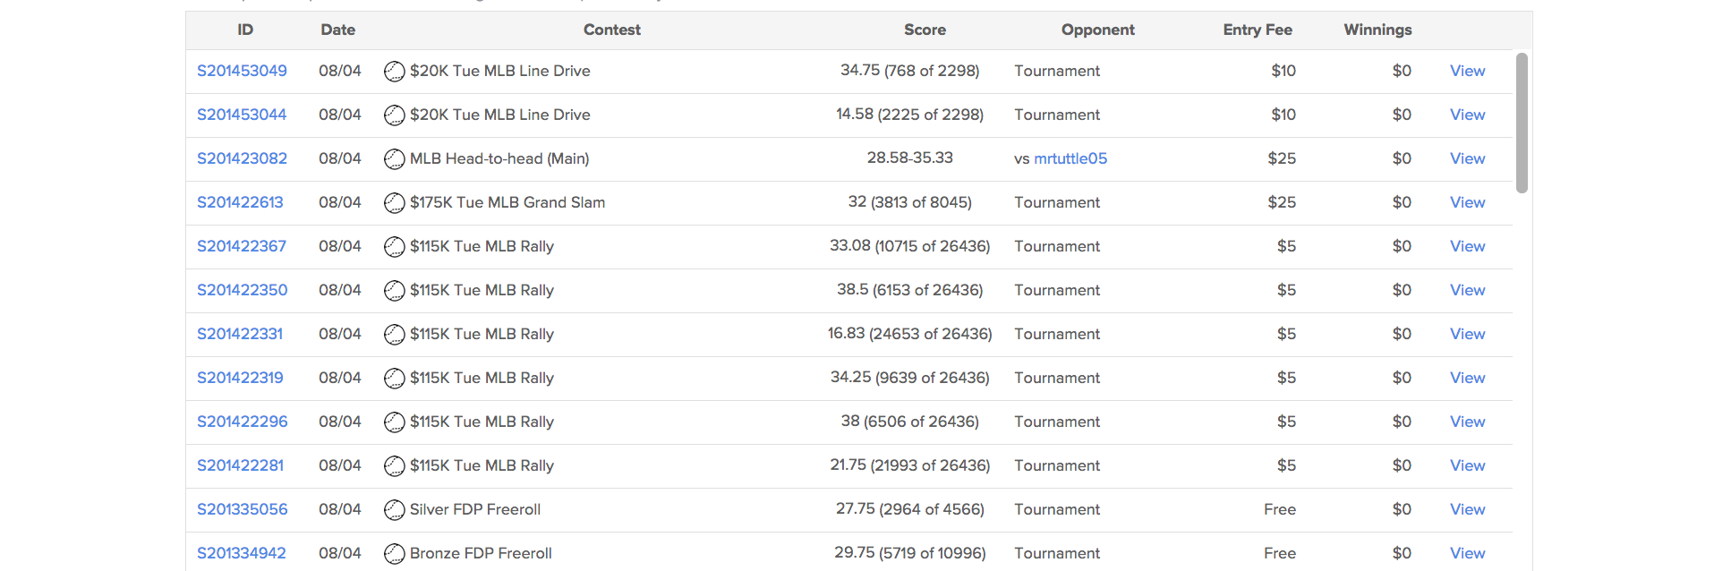The width and height of the screenshot is (1714, 571).
Task: Sort table by Winnings column header
Action: click(1377, 30)
